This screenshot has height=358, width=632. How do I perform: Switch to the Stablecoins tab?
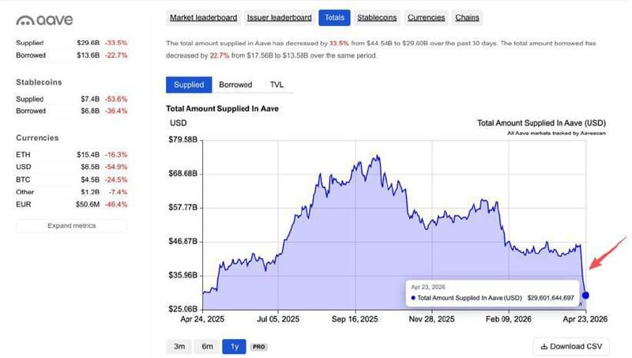pos(377,17)
